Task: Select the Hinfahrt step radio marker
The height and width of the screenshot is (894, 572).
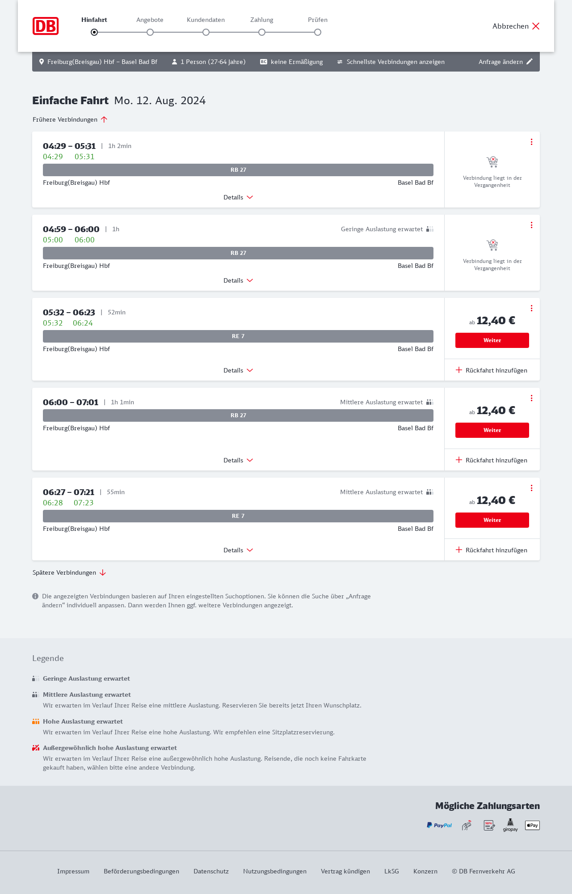Action: click(x=94, y=32)
